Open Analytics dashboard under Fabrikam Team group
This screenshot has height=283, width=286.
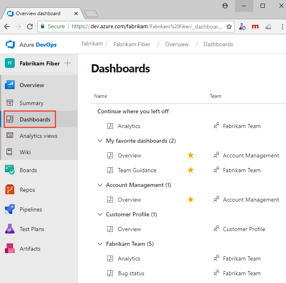129,258
